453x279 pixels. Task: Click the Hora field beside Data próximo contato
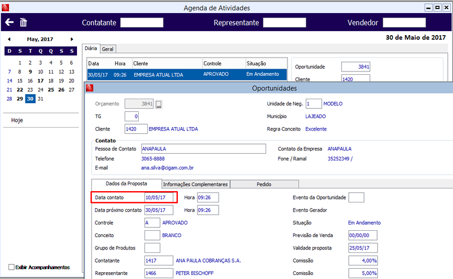pos(208,210)
